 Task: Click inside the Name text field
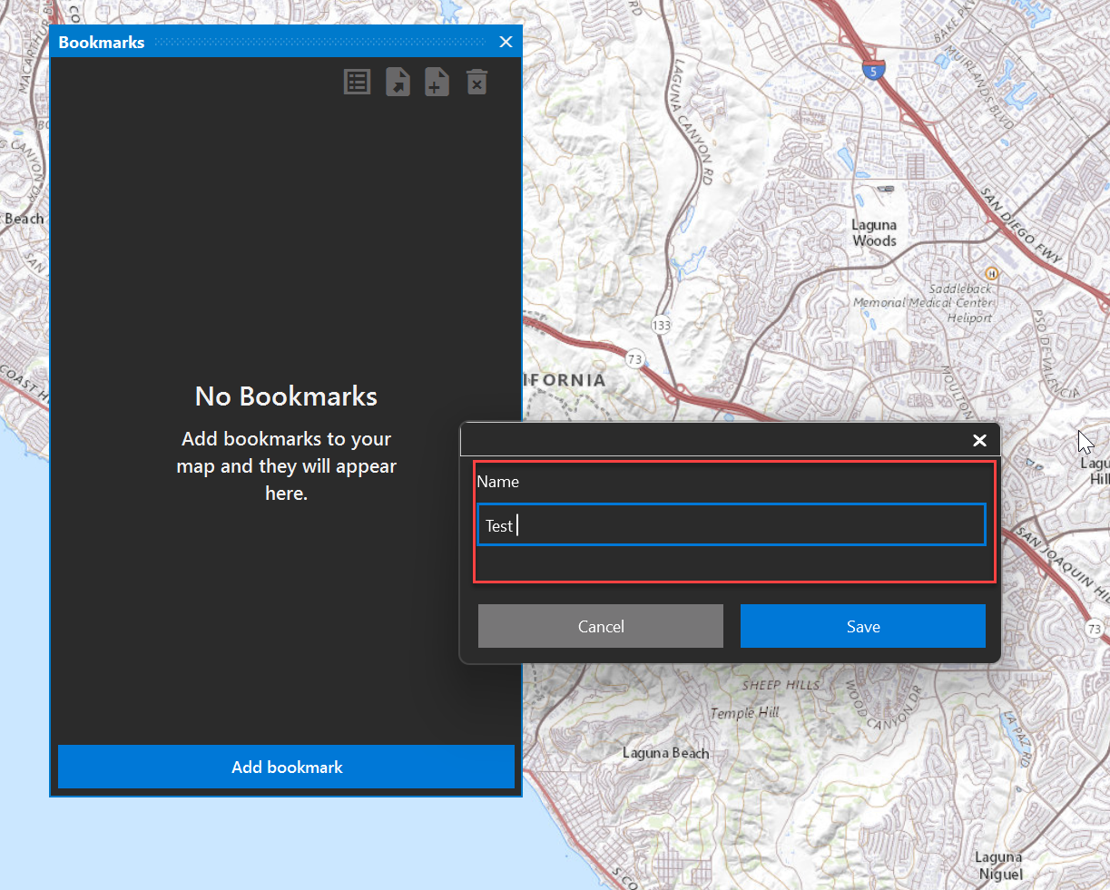[x=731, y=525]
